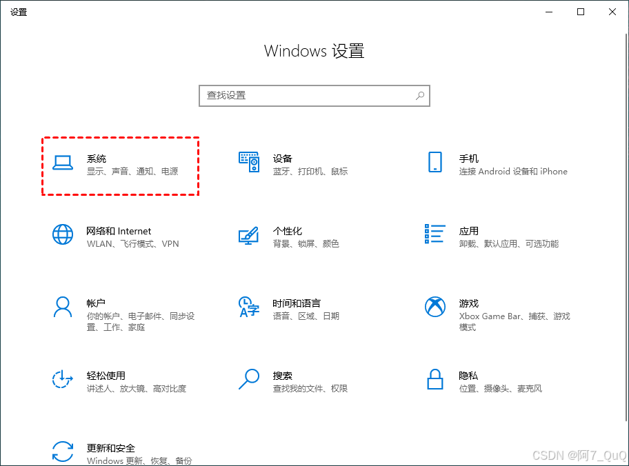The height and width of the screenshot is (466, 629).
Task: Go to 网络和 Internet heading
Action: tap(119, 231)
